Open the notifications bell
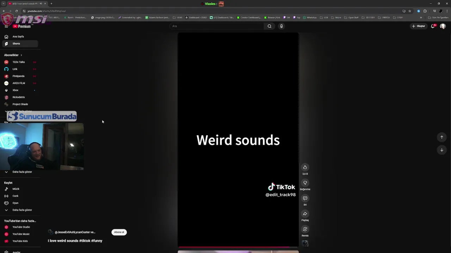451x253 pixels. [x=433, y=26]
